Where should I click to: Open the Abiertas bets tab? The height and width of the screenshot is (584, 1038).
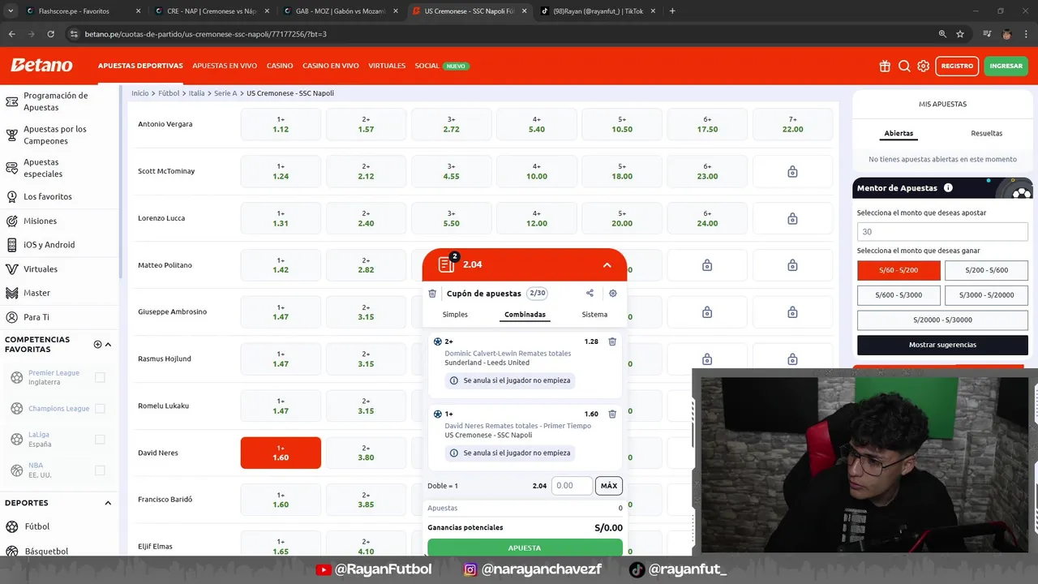[x=899, y=133]
